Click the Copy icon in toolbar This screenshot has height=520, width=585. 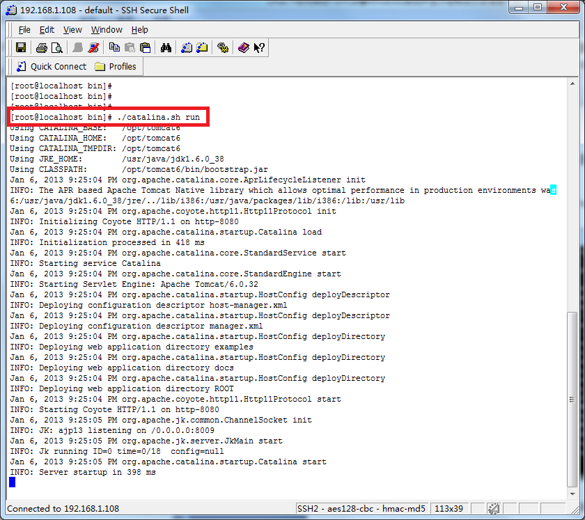[114, 48]
